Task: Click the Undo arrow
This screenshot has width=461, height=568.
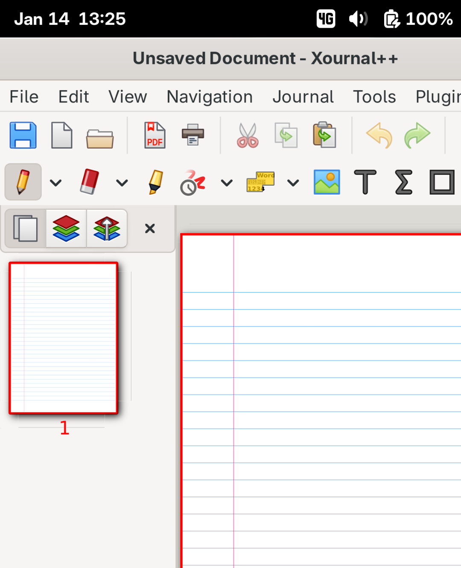Action: pyautogui.click(x=379, y=135)
